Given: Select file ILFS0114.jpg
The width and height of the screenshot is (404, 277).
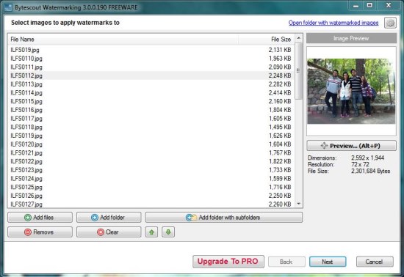Looking at the screenshot, I should (x=151, y=93).
